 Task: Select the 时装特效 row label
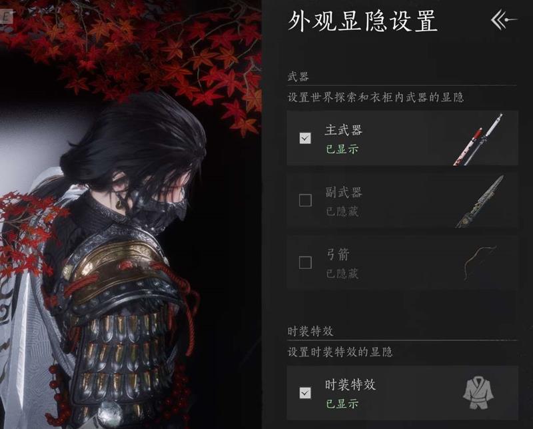350,384
